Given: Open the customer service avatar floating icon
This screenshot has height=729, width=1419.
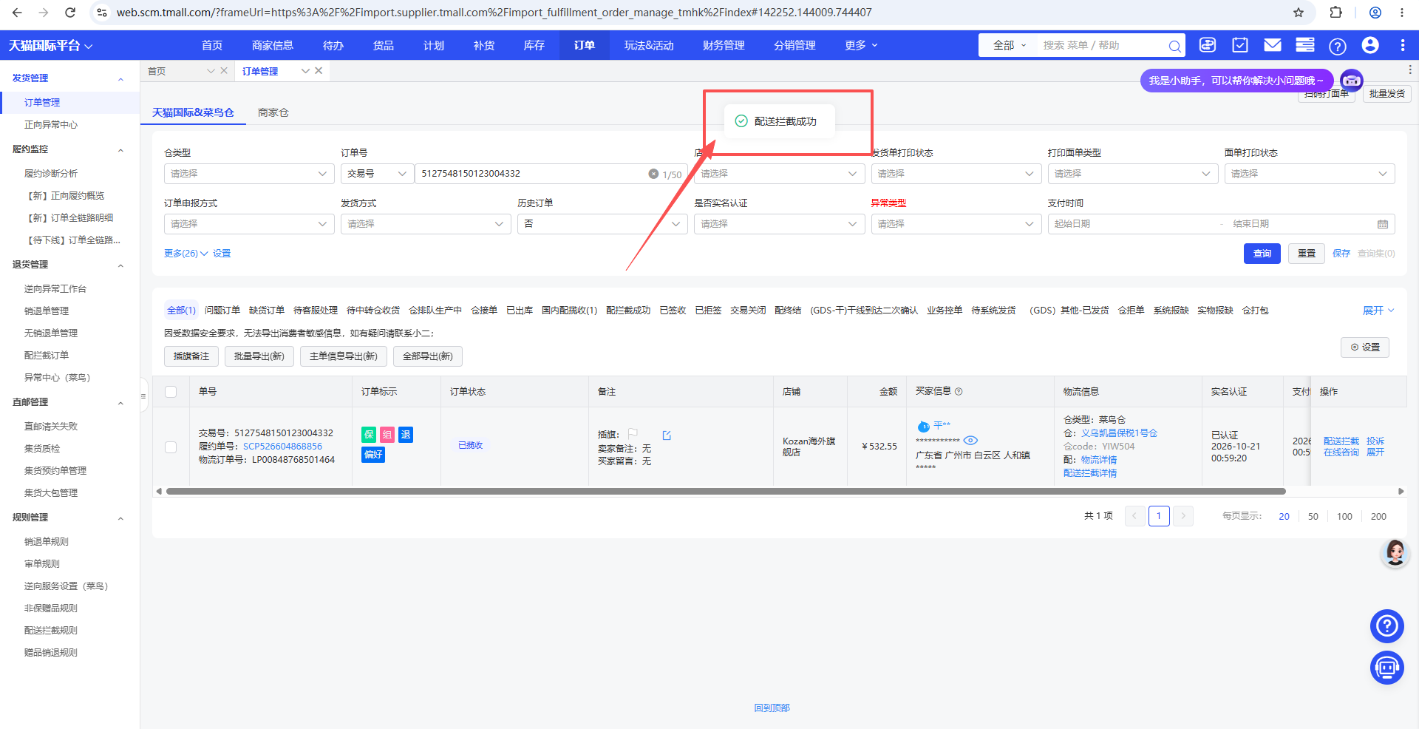Looking at the screenshot, I should pyautogui.click(x=1395, y=552).
